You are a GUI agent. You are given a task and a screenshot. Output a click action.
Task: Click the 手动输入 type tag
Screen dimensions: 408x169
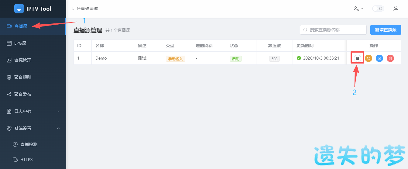tap(176, 59)
